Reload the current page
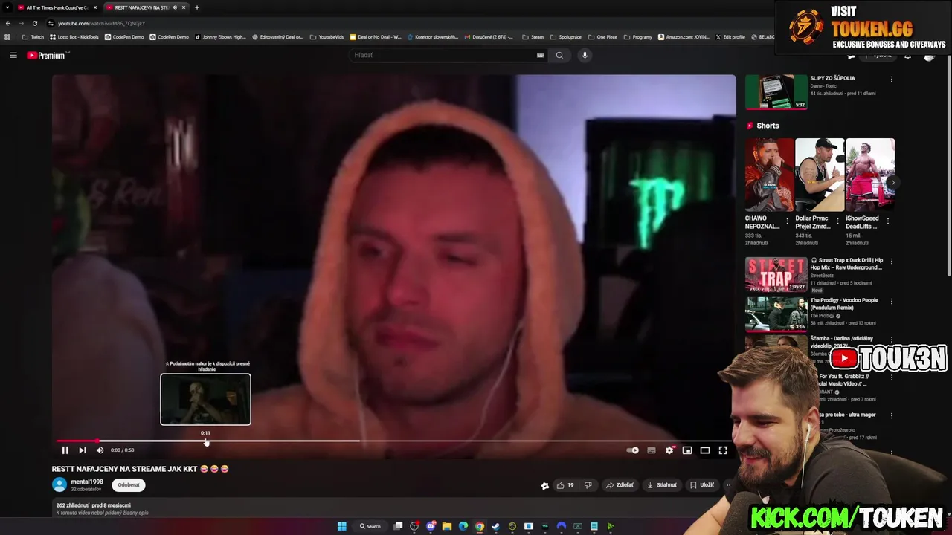952x535 pixels. click(x=34, y=23)
